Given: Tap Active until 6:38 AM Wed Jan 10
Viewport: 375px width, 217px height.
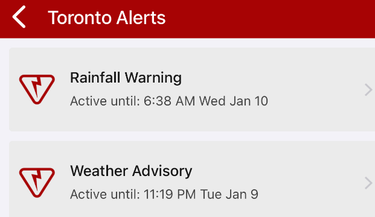Looking at the screenshot, I should 169,101.
